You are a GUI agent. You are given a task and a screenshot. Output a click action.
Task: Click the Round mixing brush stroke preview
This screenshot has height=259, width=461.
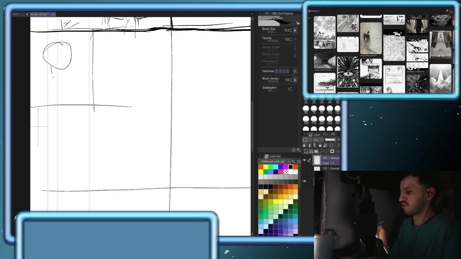[x=279, y=21]
